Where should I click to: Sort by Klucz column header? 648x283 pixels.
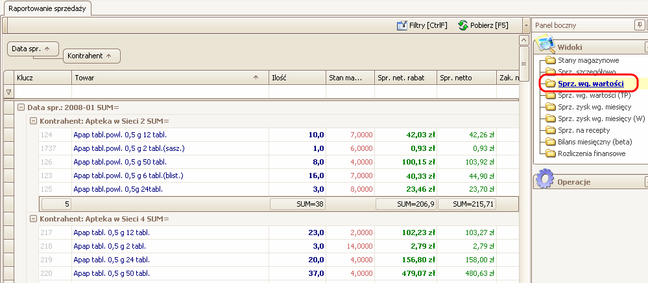click(43, 78)
